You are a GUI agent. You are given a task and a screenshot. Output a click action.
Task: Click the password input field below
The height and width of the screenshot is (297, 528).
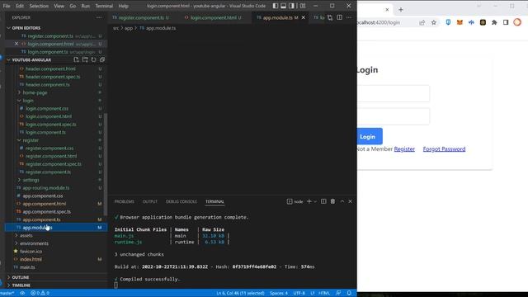pyautogui.click(x=394, y=116)
